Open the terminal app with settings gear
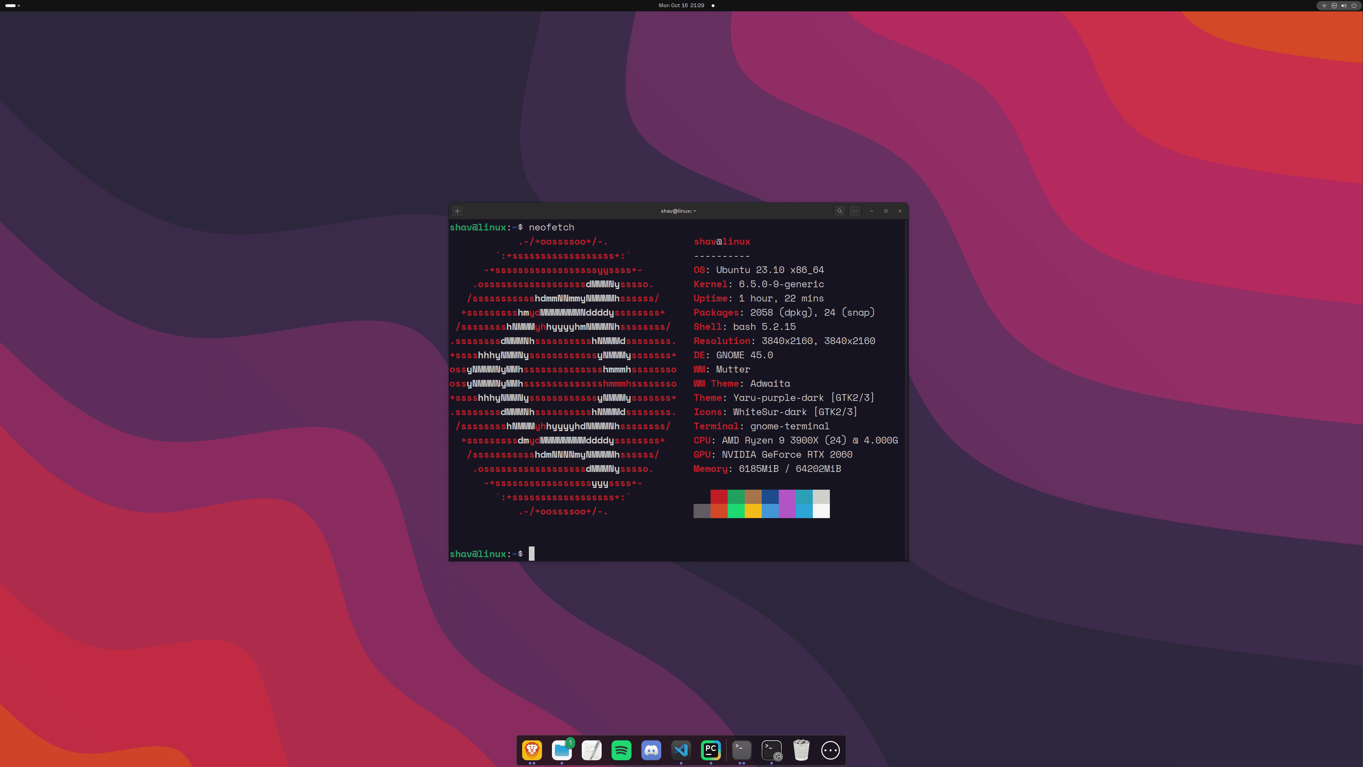 click(771, 750)
